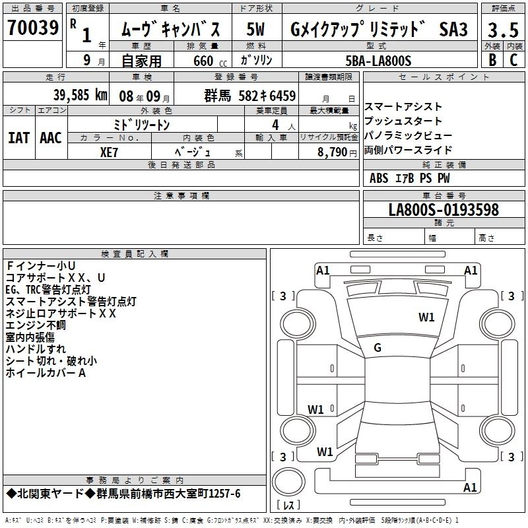Image resolution: width=528 pixels, height=528 pixels.
Task: Select car name ムーヴキャンバス
Action: [170, 29]
